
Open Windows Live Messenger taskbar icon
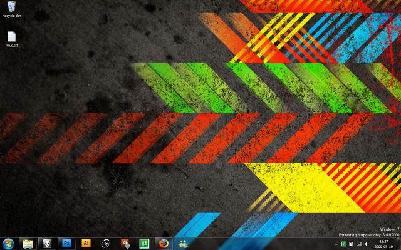pos(183,244)
